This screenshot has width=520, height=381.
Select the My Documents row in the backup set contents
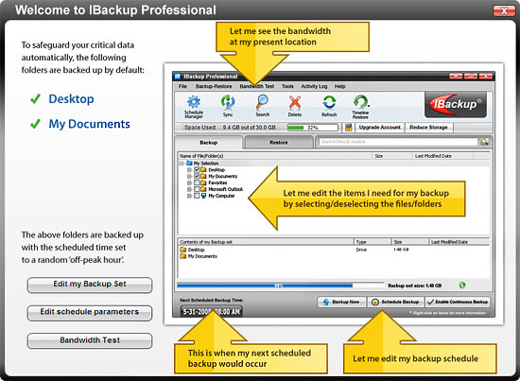334,256
